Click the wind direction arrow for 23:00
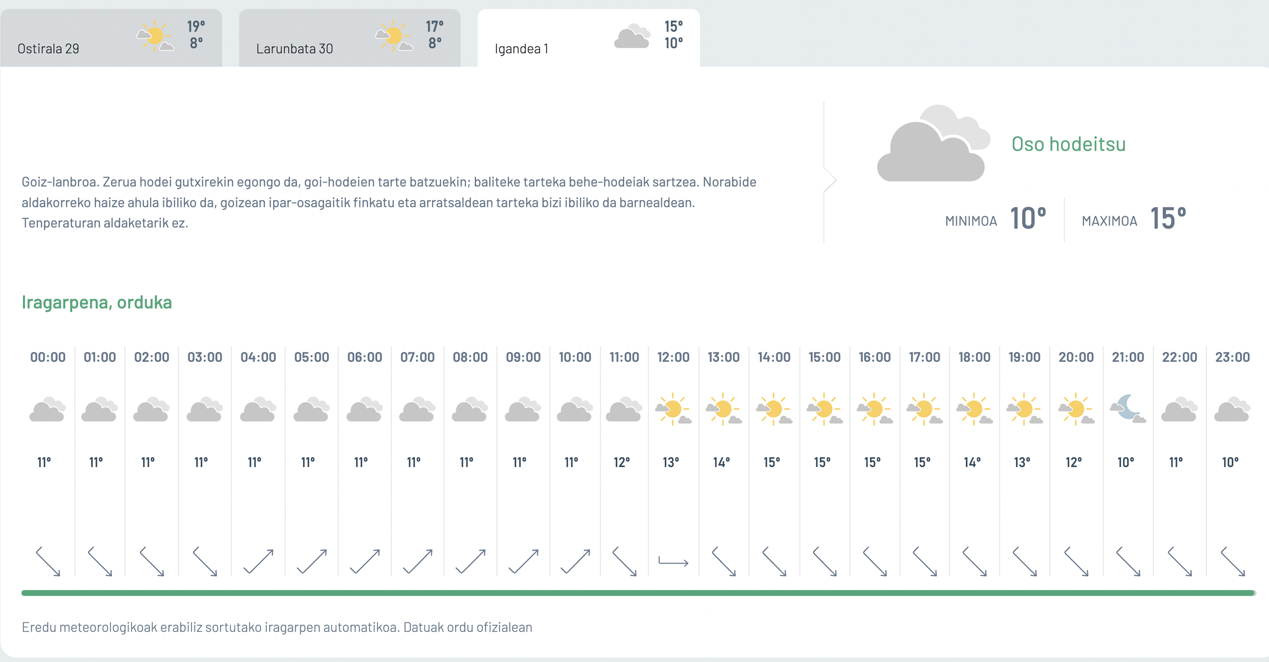The width and height of the screenshot is (1269, 662). point(1232,561)
